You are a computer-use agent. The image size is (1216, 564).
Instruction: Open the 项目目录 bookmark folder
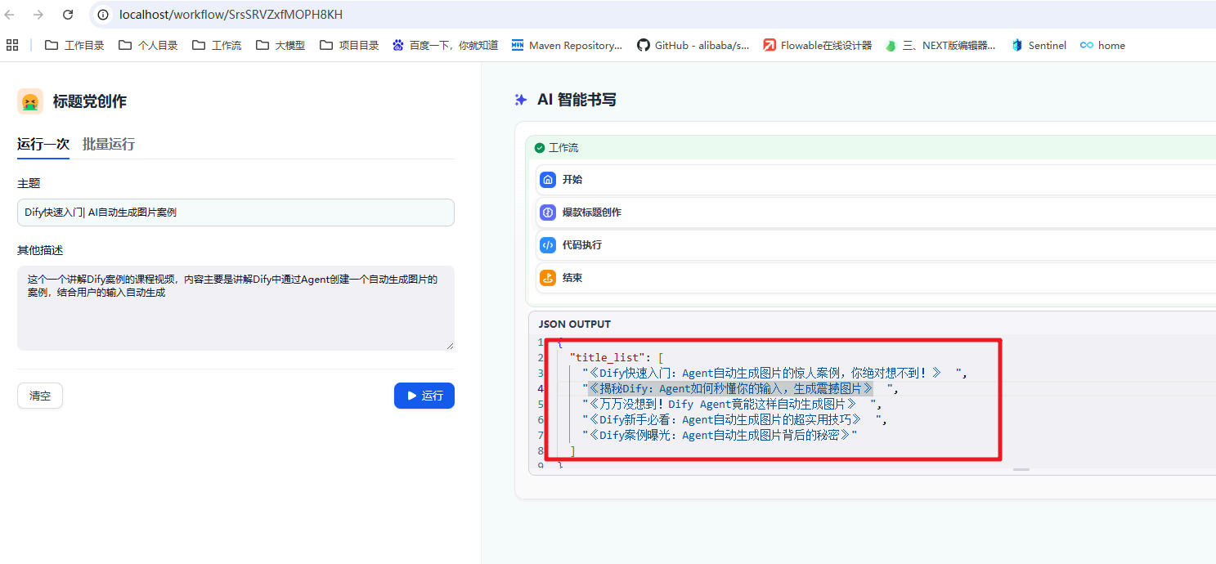tap(349, 45)
